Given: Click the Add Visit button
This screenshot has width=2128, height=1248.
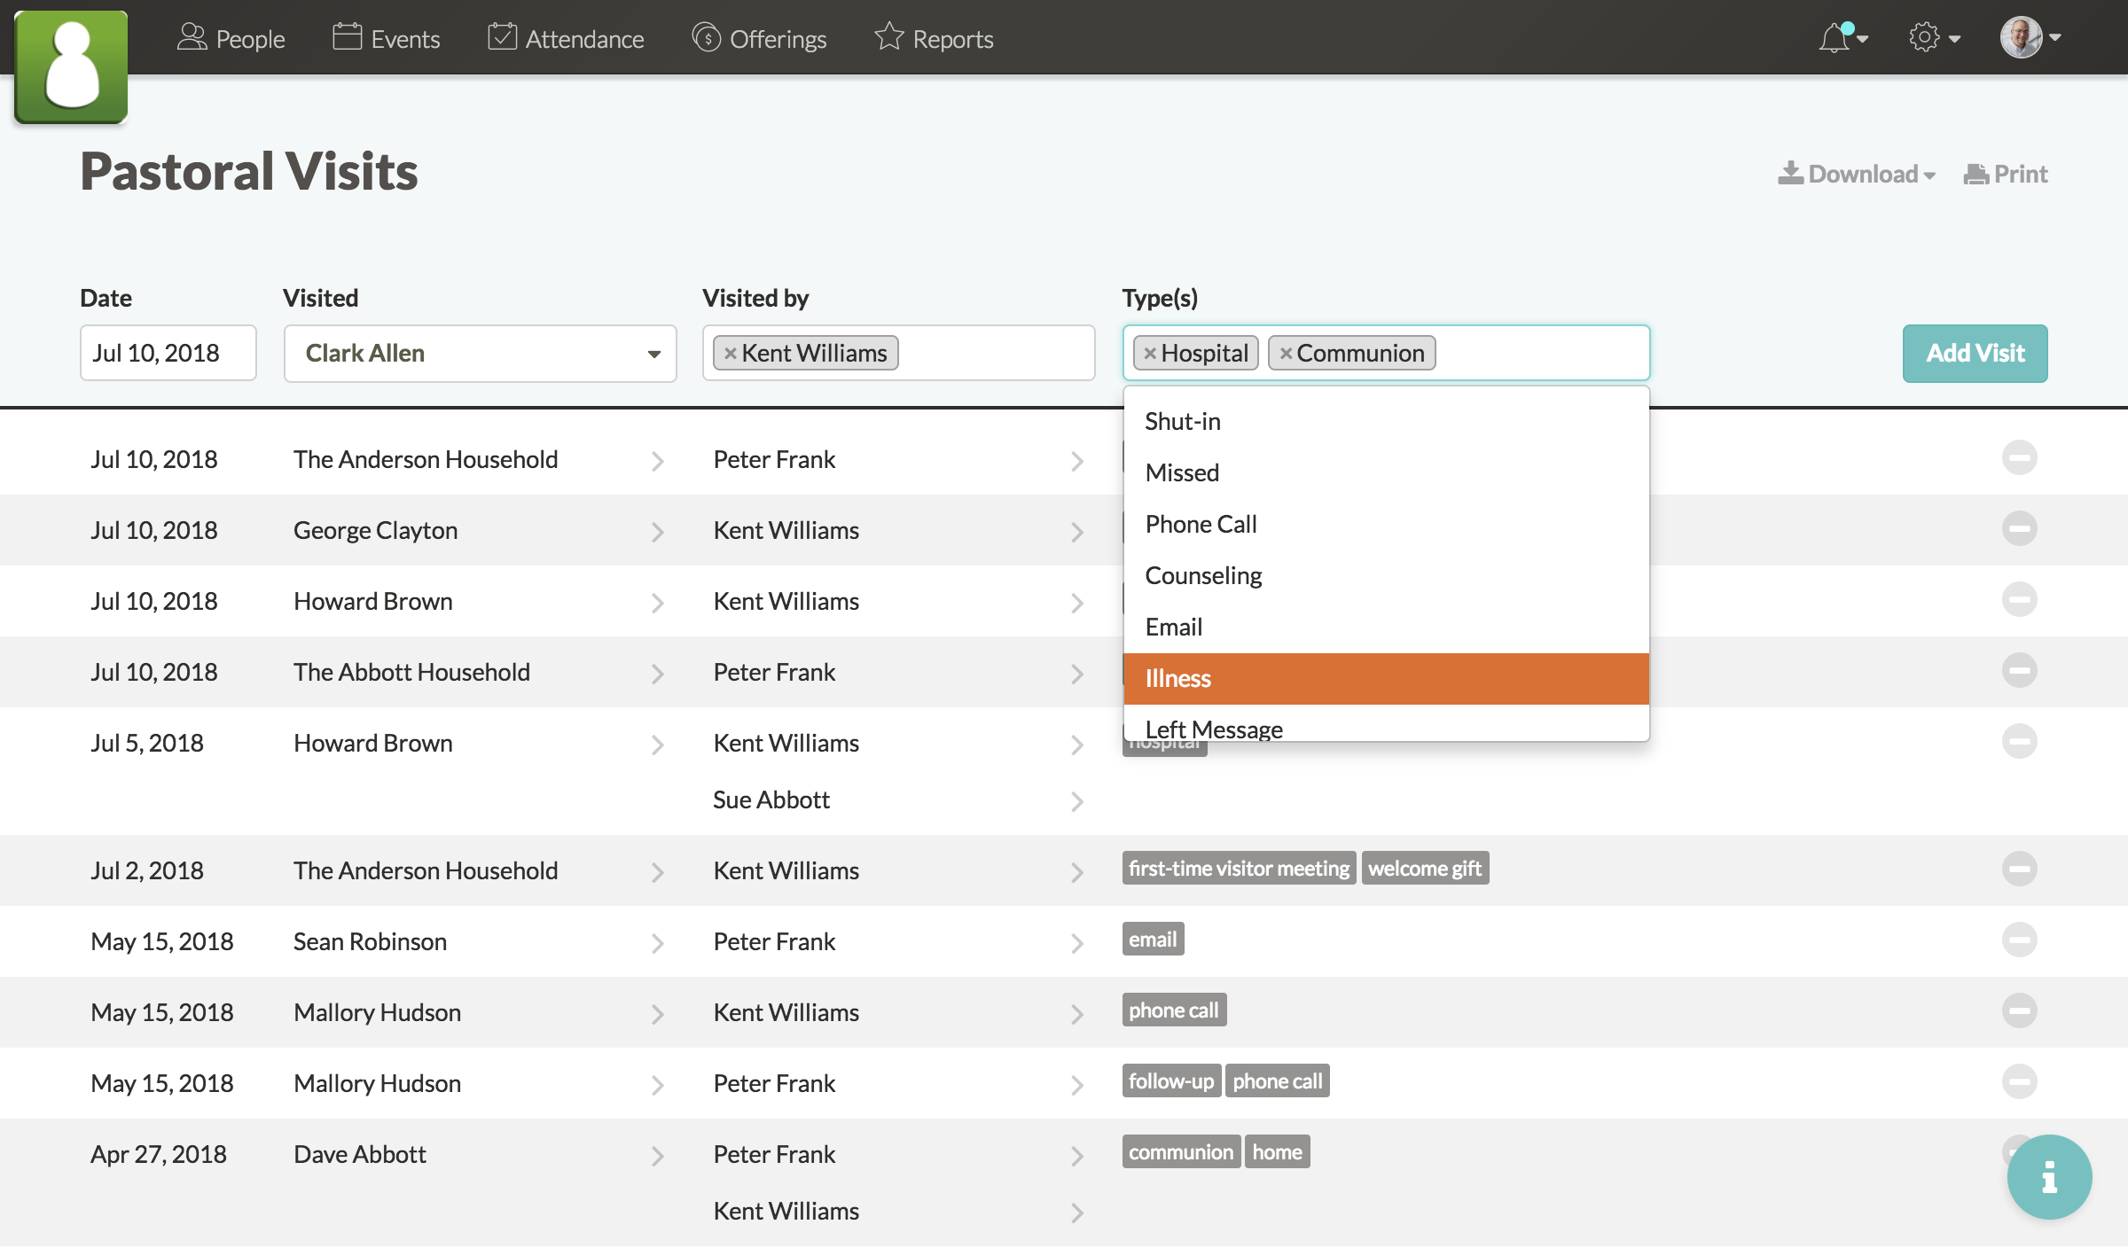Looking at the screenshot, I should pyautogui.click(x=1975, y=353).
